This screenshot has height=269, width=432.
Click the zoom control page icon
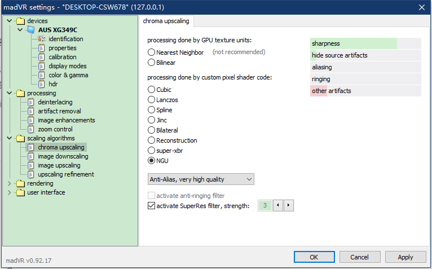(31, 129)
